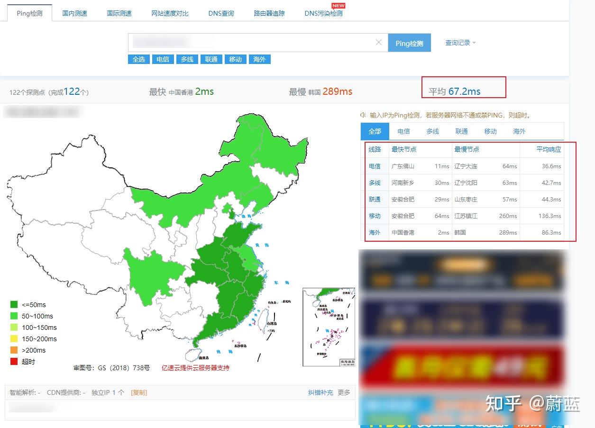The height and width of the screenshot is (428, 595).
Task: Click the 150~200ms legend color swatch
Action: 14,339
